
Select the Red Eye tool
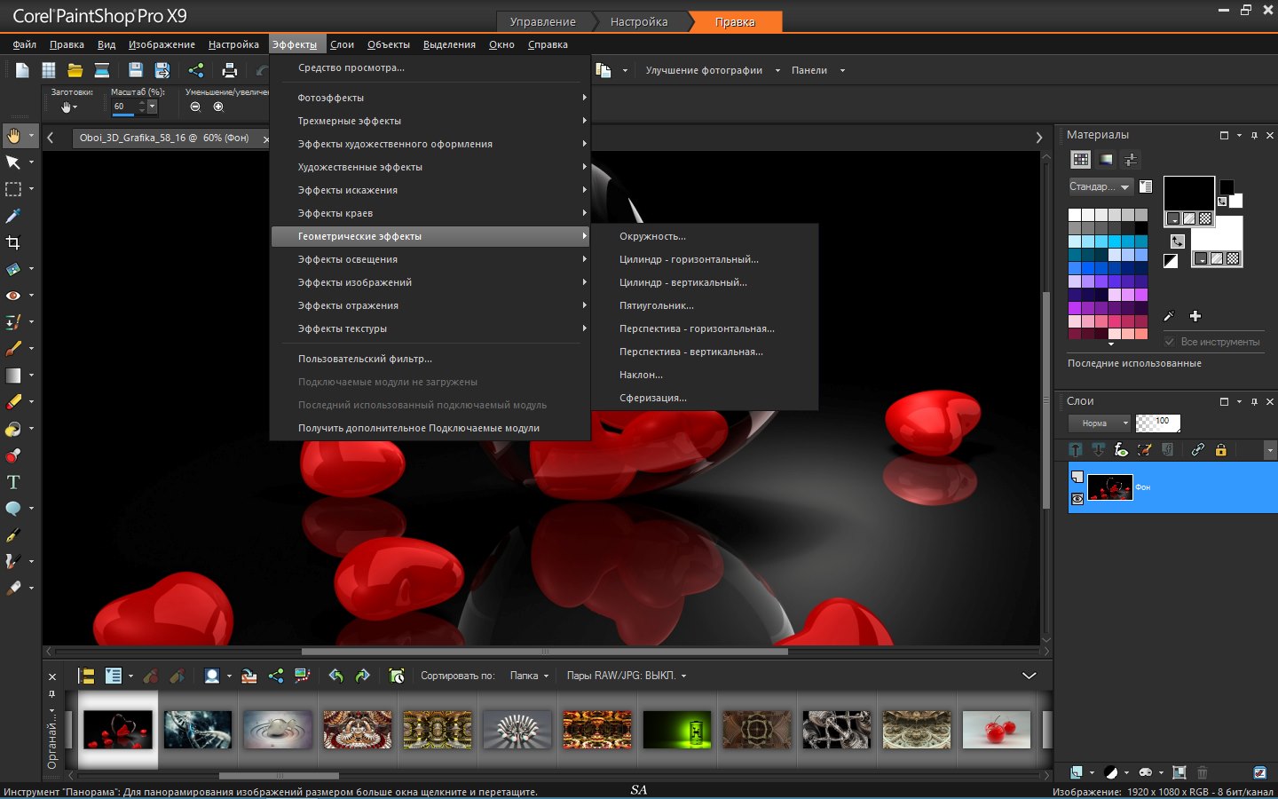pos(13,296)
